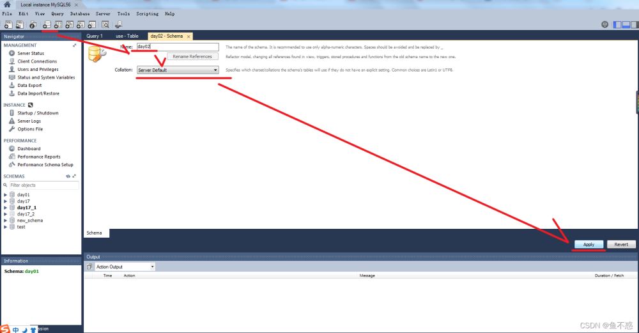
Task: Open Client Connections in the Navigator
Action: pos(37,61)
